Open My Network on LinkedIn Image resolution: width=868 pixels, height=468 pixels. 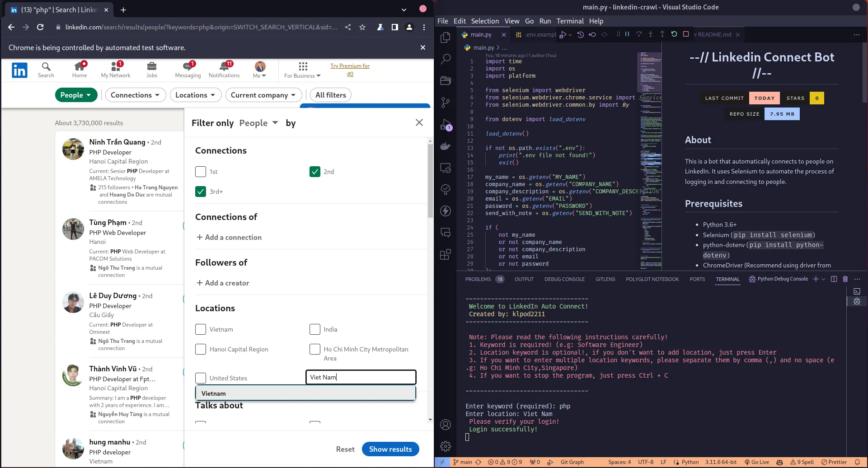coord(116,70)
